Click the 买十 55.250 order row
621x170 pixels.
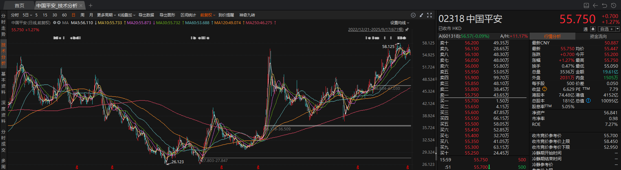coord(483,153)
